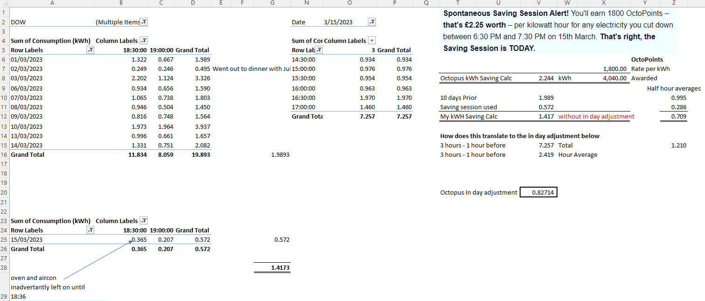705x301 pixels.
Task: Select the 19.893 grand total cell
Action: (201, 154)
